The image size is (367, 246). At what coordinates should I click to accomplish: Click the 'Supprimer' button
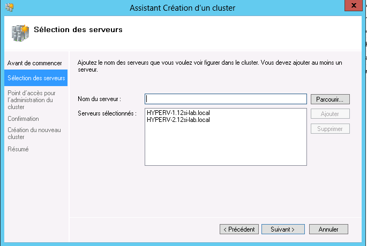pos(330,129)
